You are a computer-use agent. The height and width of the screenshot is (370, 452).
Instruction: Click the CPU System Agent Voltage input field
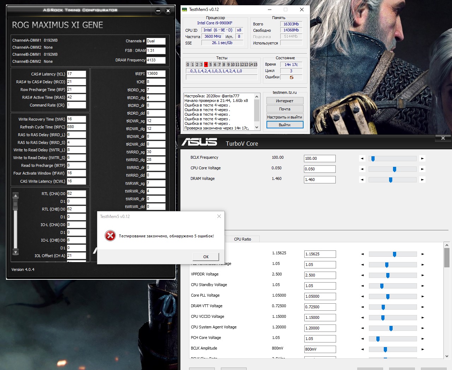320,328
